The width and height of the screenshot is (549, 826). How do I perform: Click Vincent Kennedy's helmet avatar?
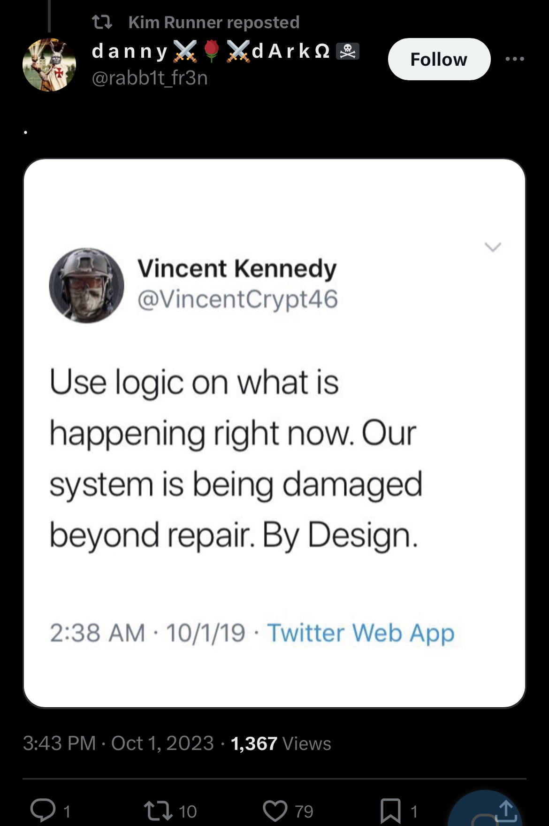(x=87, y=285)
